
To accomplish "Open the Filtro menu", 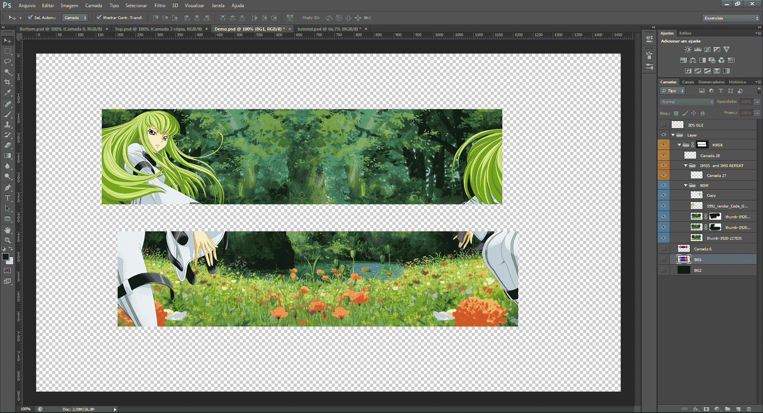I will (x=160, y=6).
